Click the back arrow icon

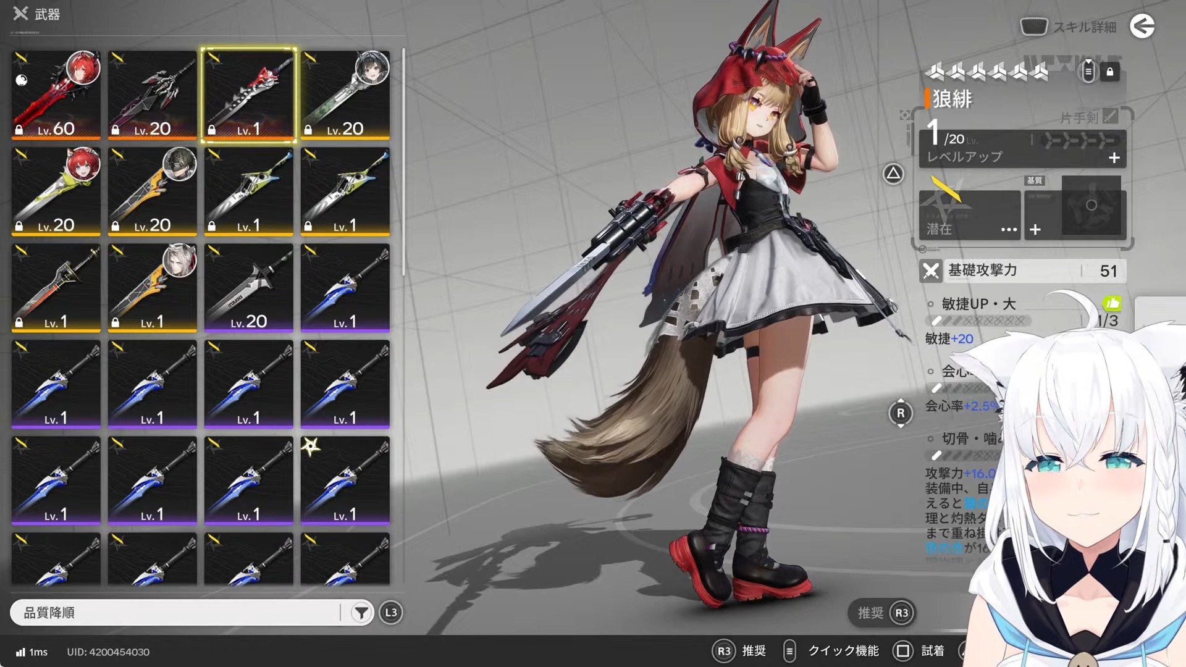(1142, 26)
